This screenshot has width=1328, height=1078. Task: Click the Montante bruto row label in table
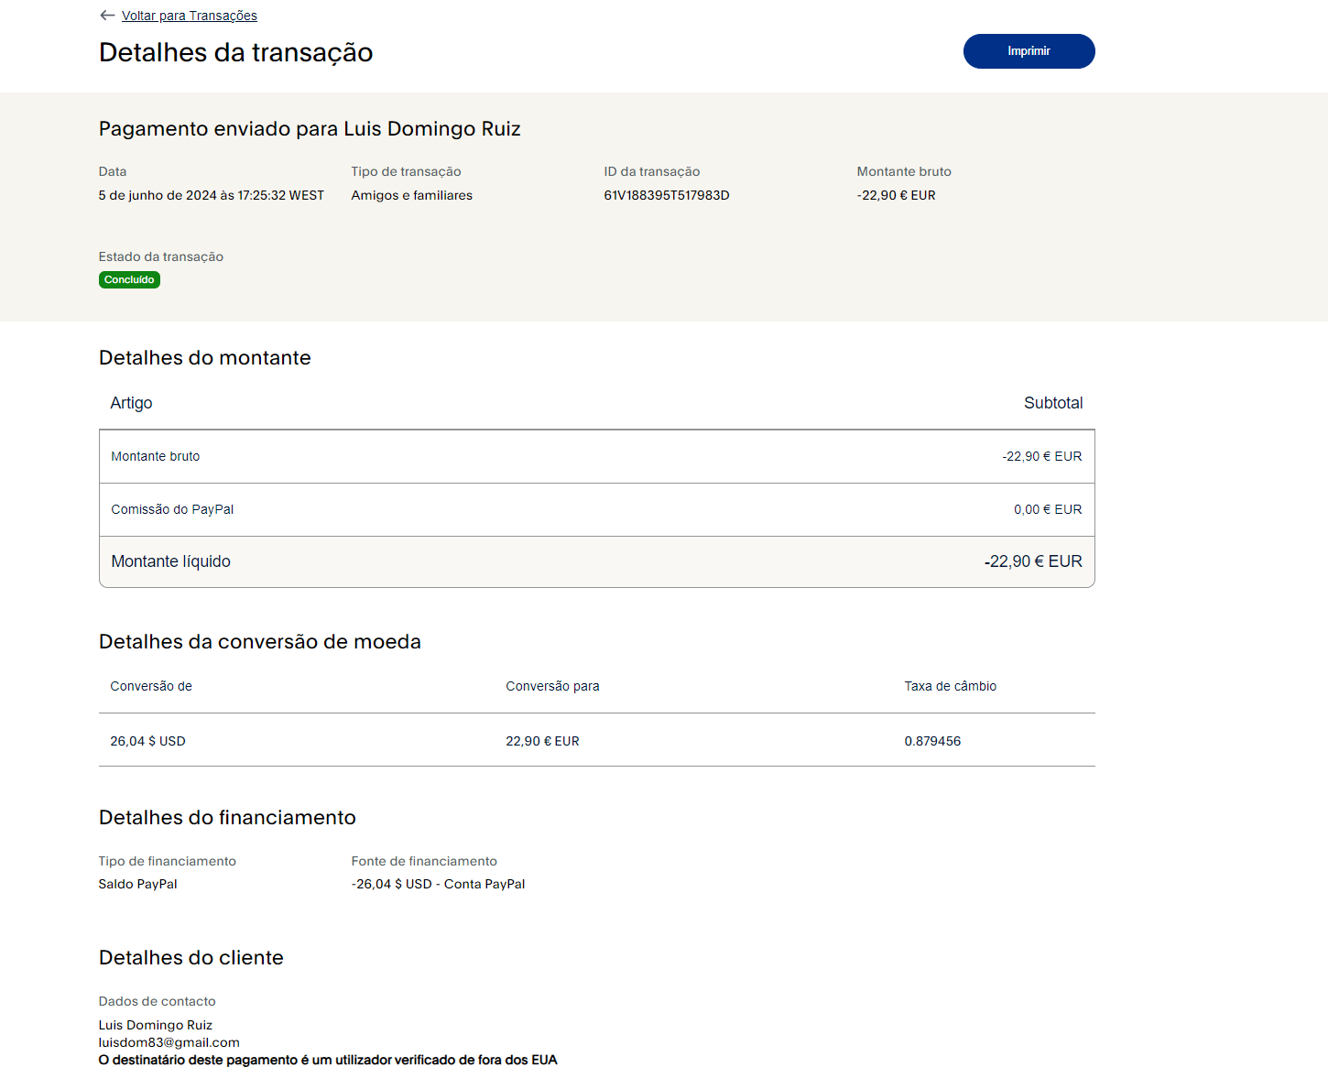(155, 456)
